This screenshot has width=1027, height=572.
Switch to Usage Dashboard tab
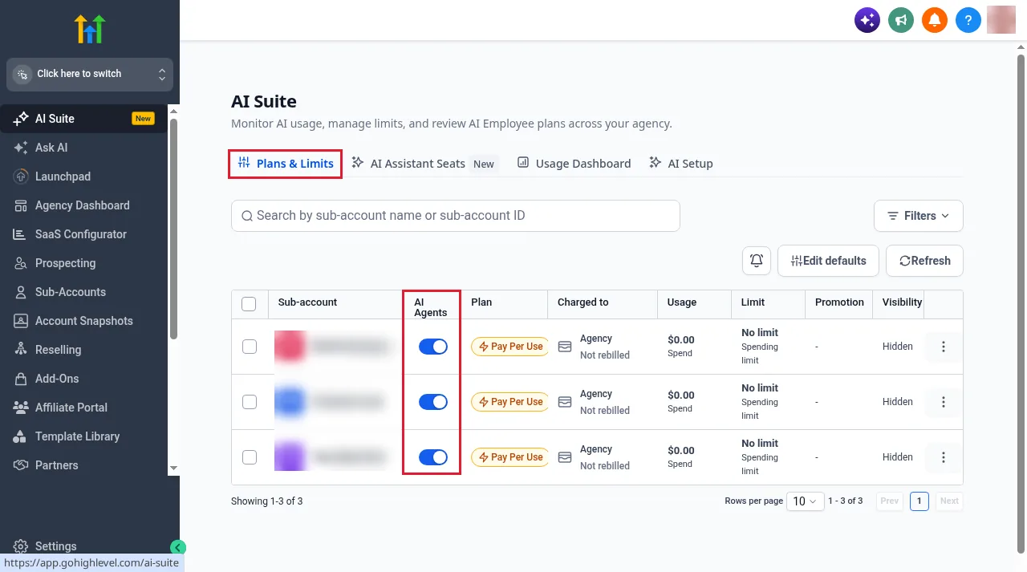pos(574,164)
